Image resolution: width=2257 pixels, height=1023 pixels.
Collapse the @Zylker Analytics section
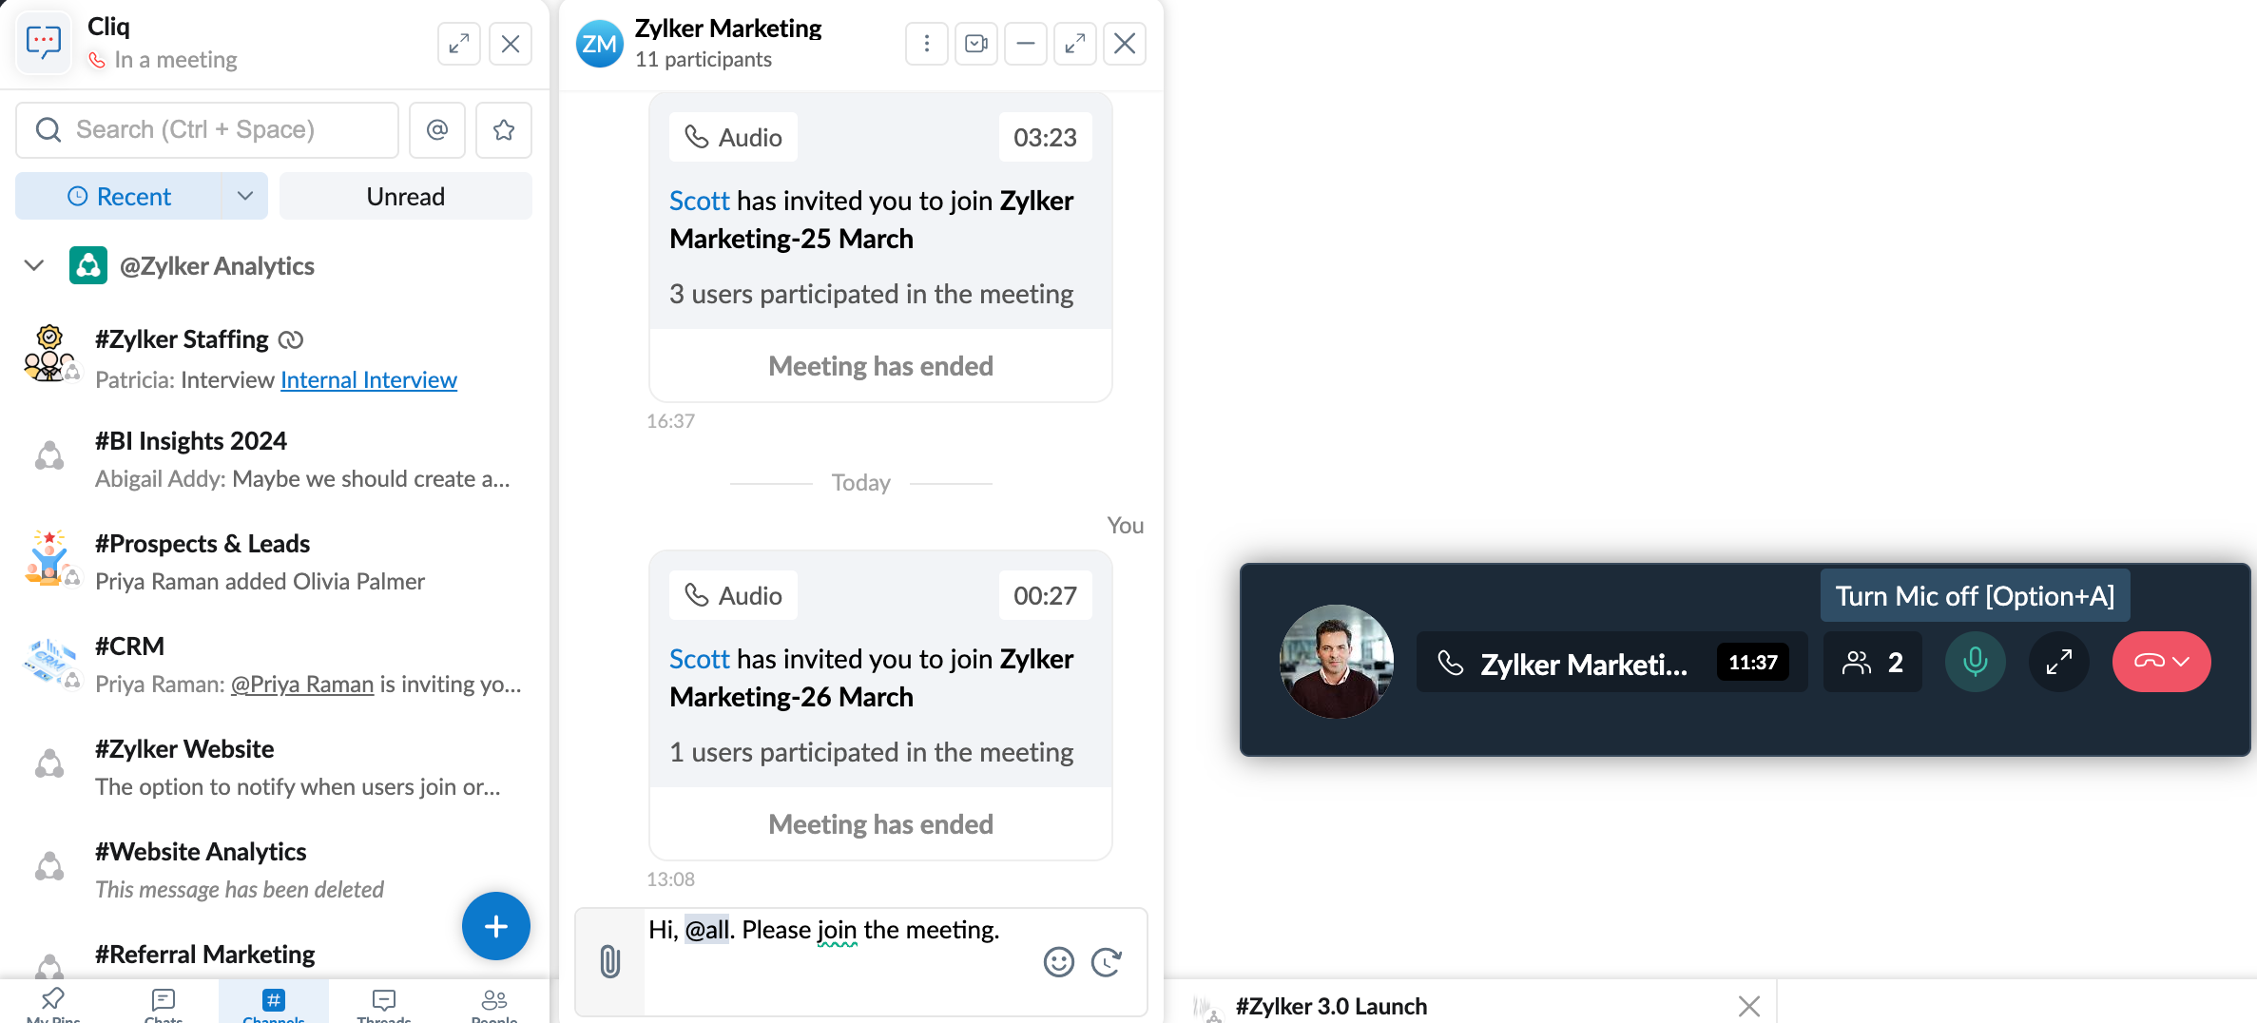(x=34, y=266)
